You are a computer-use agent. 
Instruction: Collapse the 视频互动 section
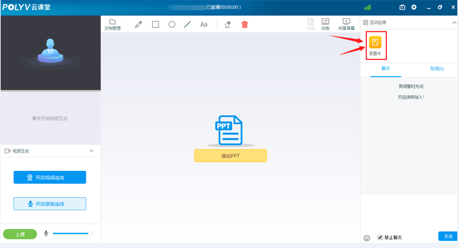point(92,151)
